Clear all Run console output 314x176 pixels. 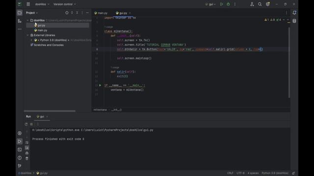point(27,158)
